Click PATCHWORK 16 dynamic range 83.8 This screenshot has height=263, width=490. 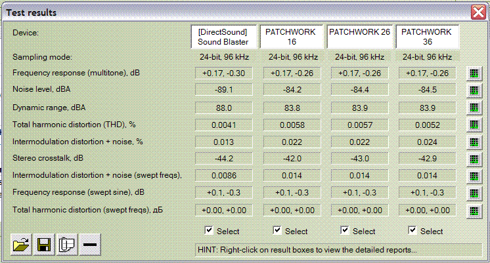click(292, 108)
